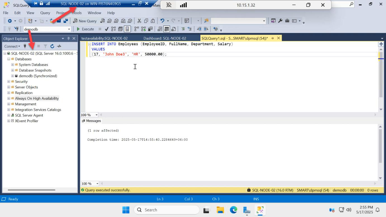Select the Messages results tab

91,121
